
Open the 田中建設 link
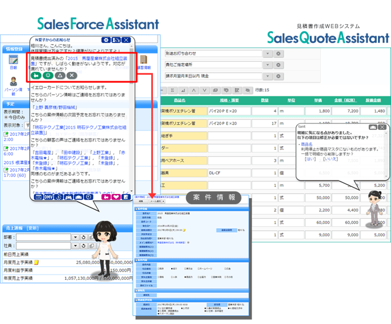[72, 152]
